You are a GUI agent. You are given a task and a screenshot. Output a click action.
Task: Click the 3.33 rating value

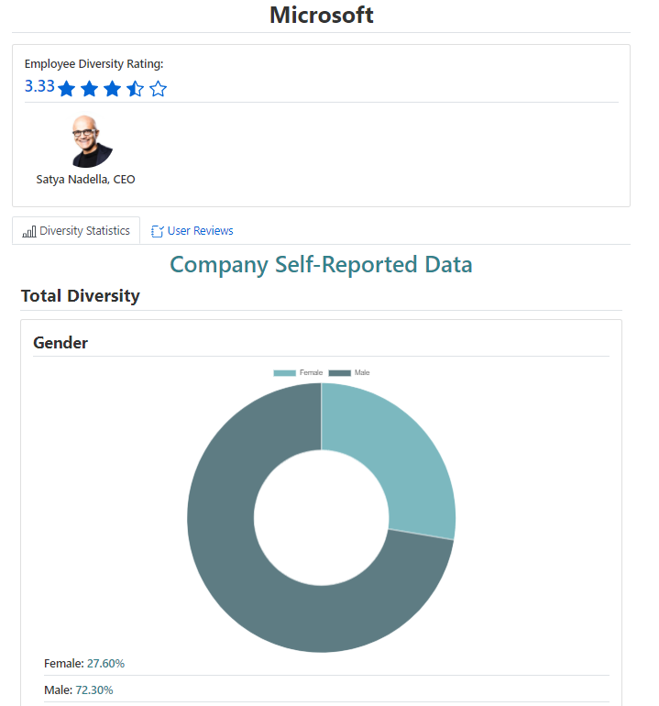(x=39, y=86)
